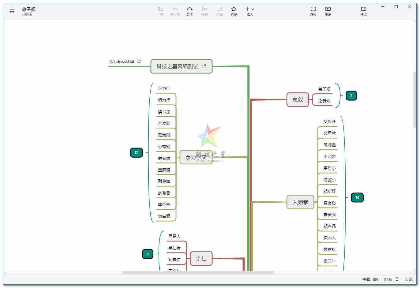This screenshot has width=420, height=288.
Task: Enter ZEN fullscreen mode
Action: 313,11
